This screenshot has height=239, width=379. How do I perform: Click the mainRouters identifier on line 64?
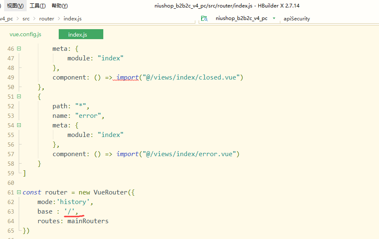(x=88, y=221)
